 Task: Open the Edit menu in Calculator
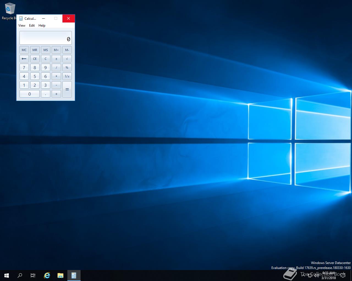(x=32, y=26)
